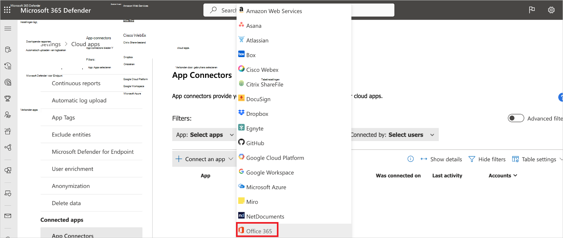Choose Box in the connector list
The image size is (563, 238).
[x=294, y=55]
